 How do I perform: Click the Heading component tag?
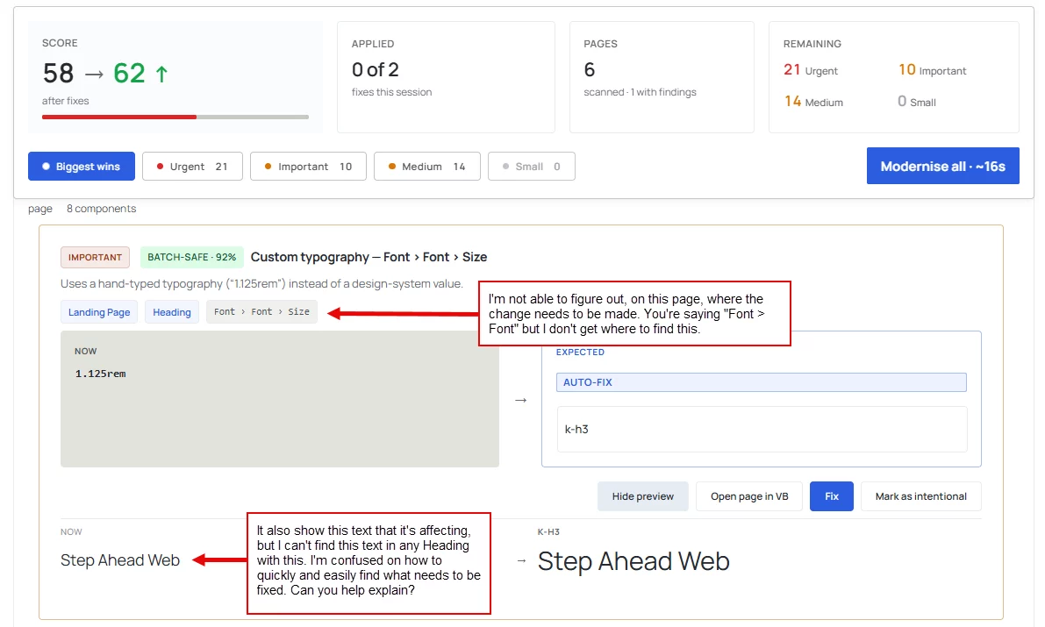(171, 312)
